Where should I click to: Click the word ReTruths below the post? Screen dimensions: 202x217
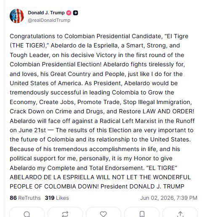[x=29, y=198]
